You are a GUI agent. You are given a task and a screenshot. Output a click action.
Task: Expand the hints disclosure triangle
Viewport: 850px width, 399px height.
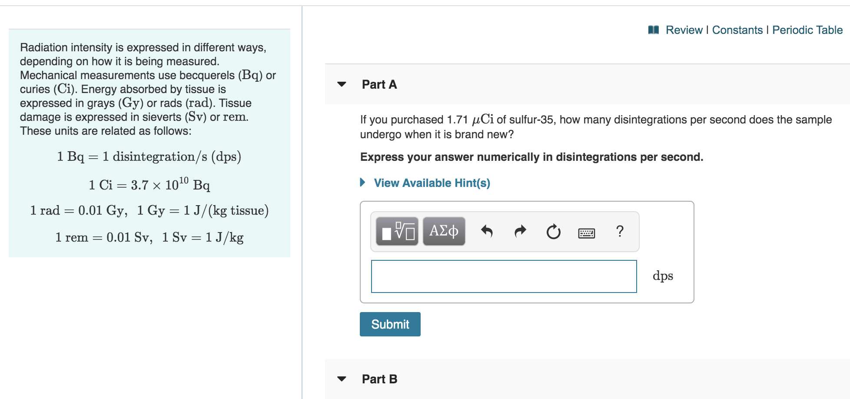(362, 183)
